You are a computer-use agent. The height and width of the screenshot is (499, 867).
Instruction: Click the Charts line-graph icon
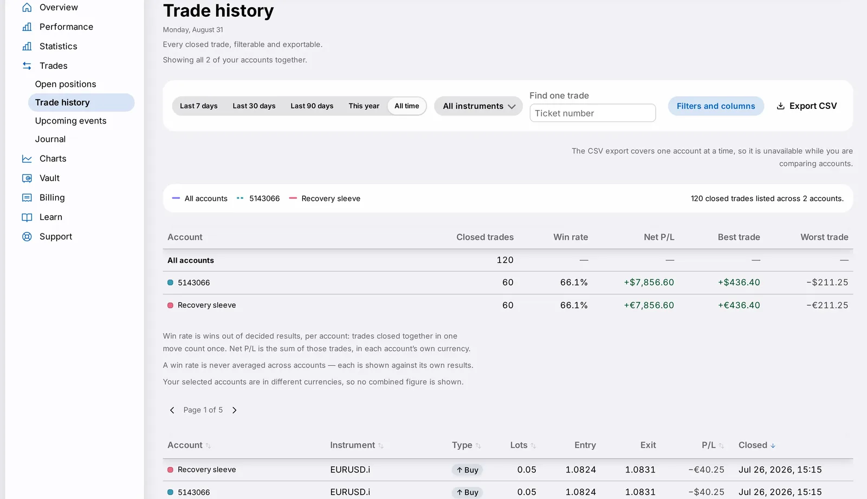click(27, 159)
